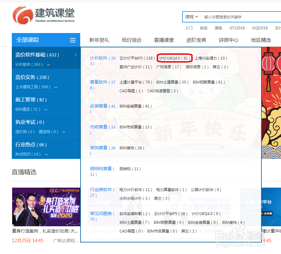Click sidebar 计价软件 (263) sublink
Screen dimensions: 281x254
[x=29, y=64]
